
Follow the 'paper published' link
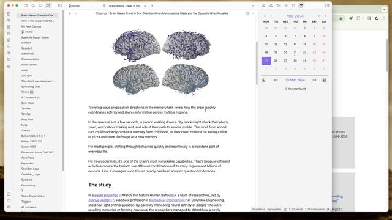tap(106, 196)
